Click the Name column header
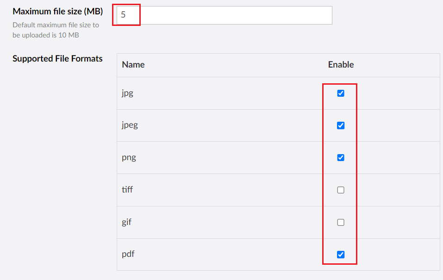The image size is (443, 280). click(133, 64)
